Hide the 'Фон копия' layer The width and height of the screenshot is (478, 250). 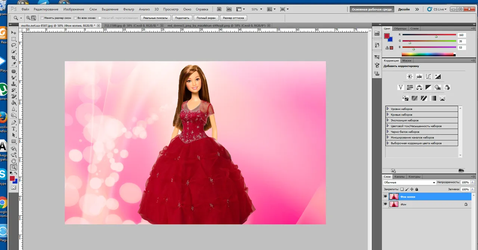[x=385, y=196]
